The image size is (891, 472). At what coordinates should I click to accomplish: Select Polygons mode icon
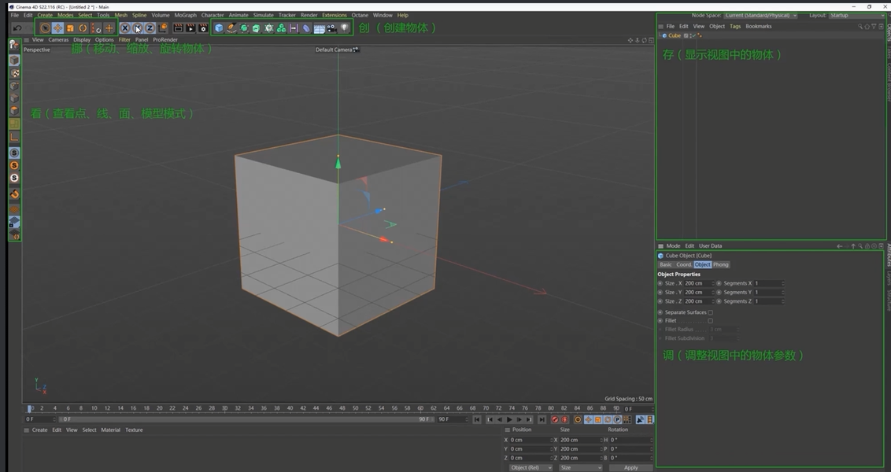point(14,111)
